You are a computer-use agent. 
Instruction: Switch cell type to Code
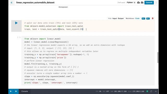137,19
